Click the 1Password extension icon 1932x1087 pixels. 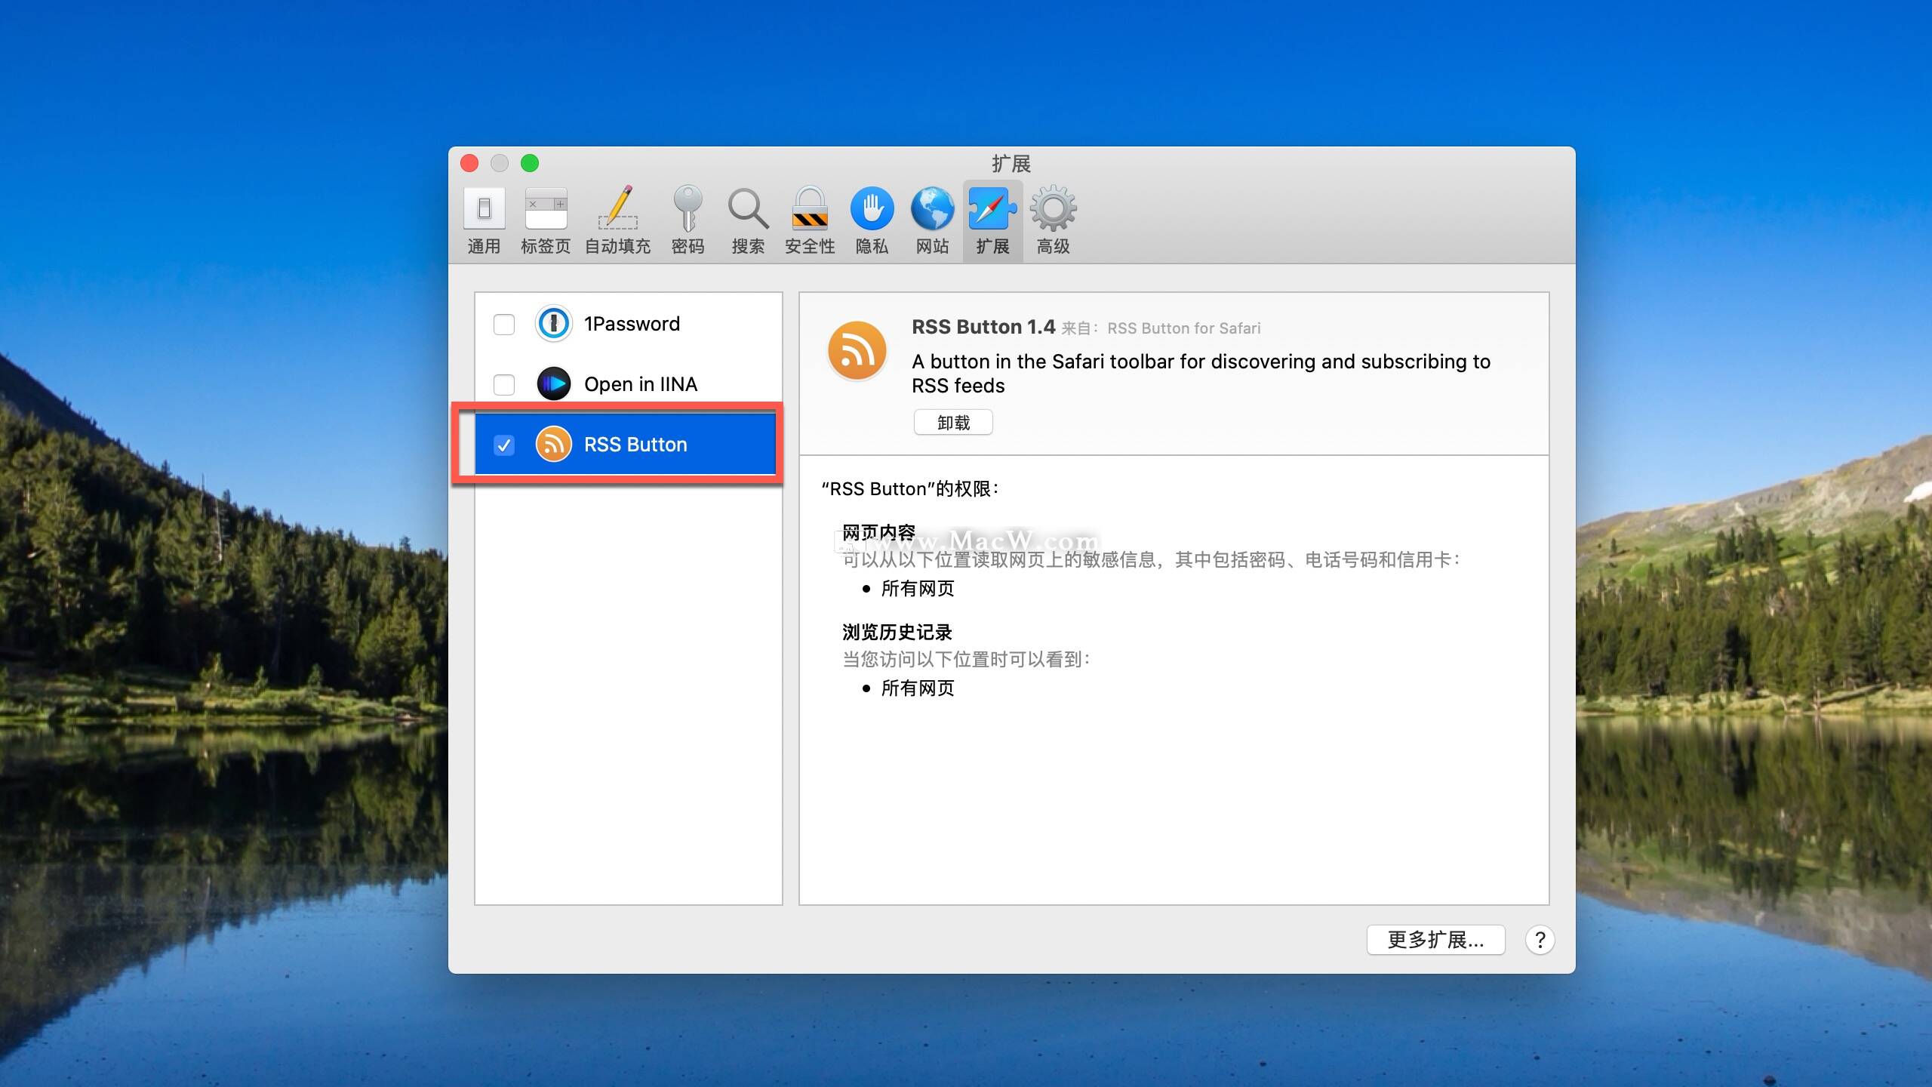(x=553, y=324)
